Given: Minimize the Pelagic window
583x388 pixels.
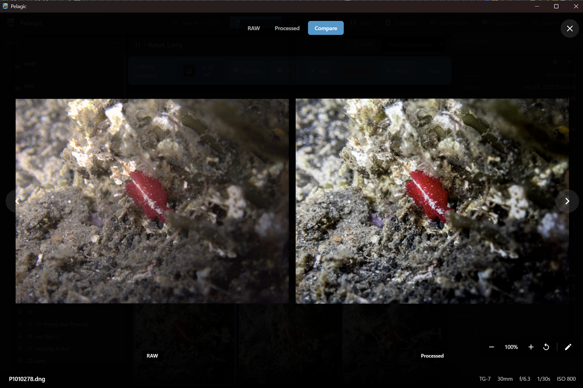Looking at the screenshot, I should 537,6.
